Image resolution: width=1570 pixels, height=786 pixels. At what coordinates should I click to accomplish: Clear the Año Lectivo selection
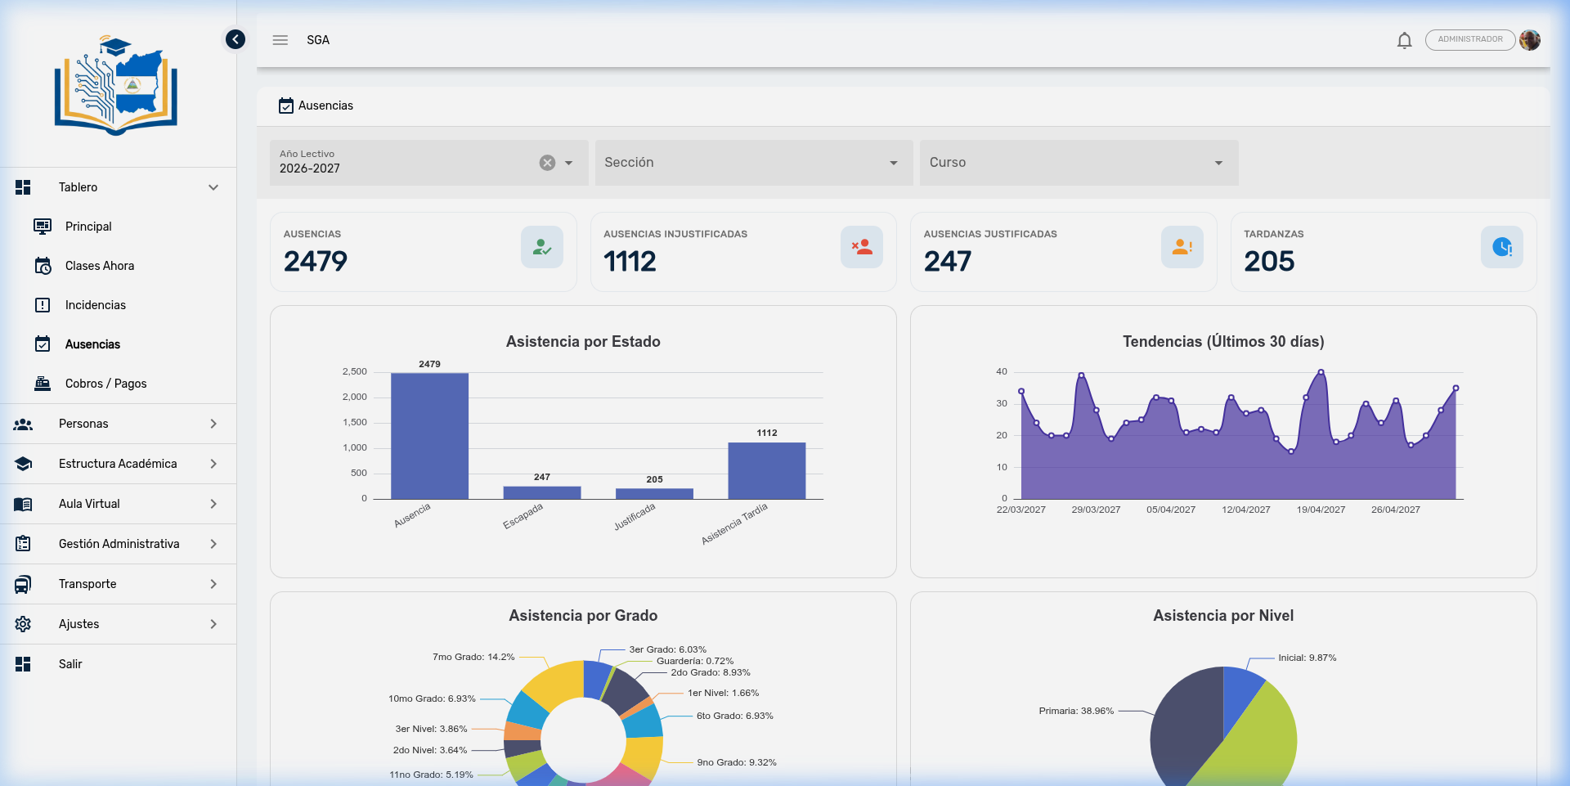tap(547, 163)
